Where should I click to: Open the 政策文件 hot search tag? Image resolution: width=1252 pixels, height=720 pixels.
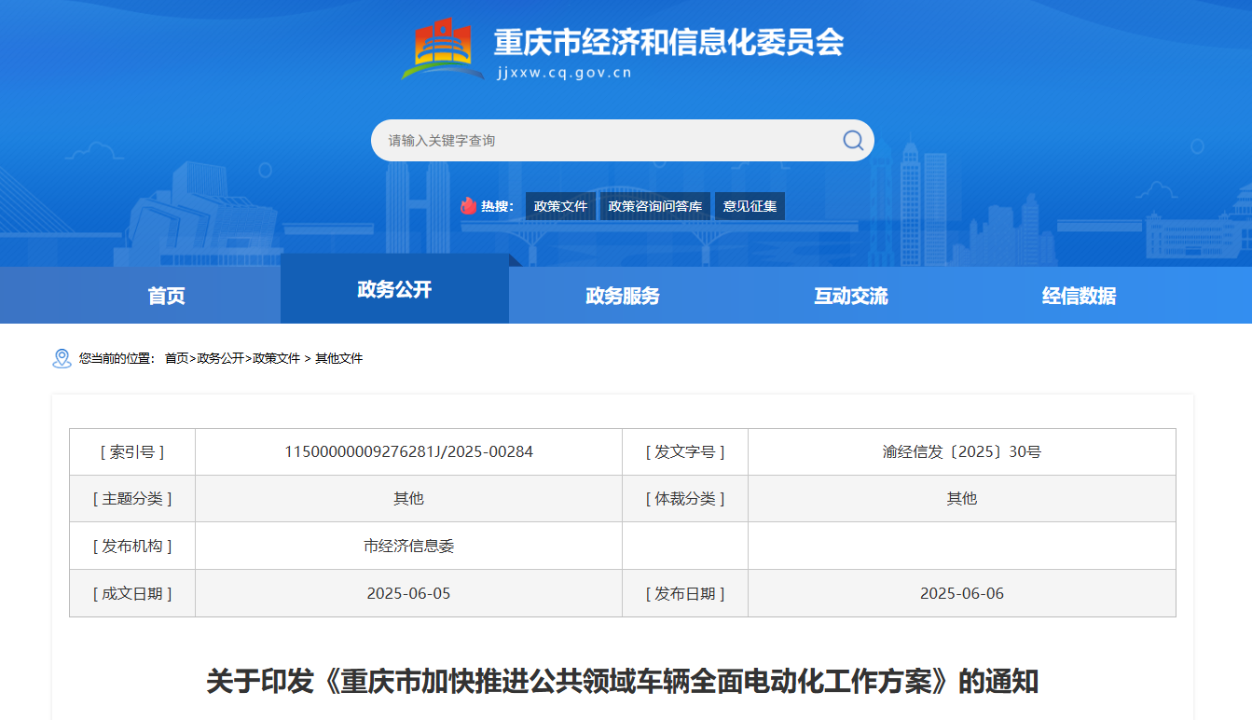(560, 206)
